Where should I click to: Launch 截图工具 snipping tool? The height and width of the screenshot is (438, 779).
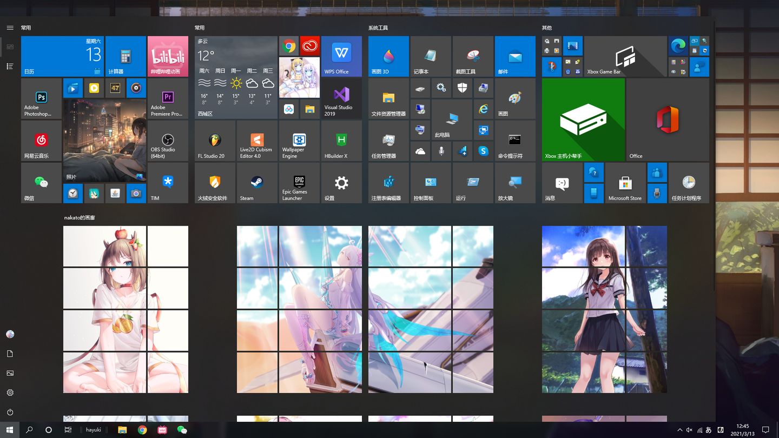[x=473, y=56]
